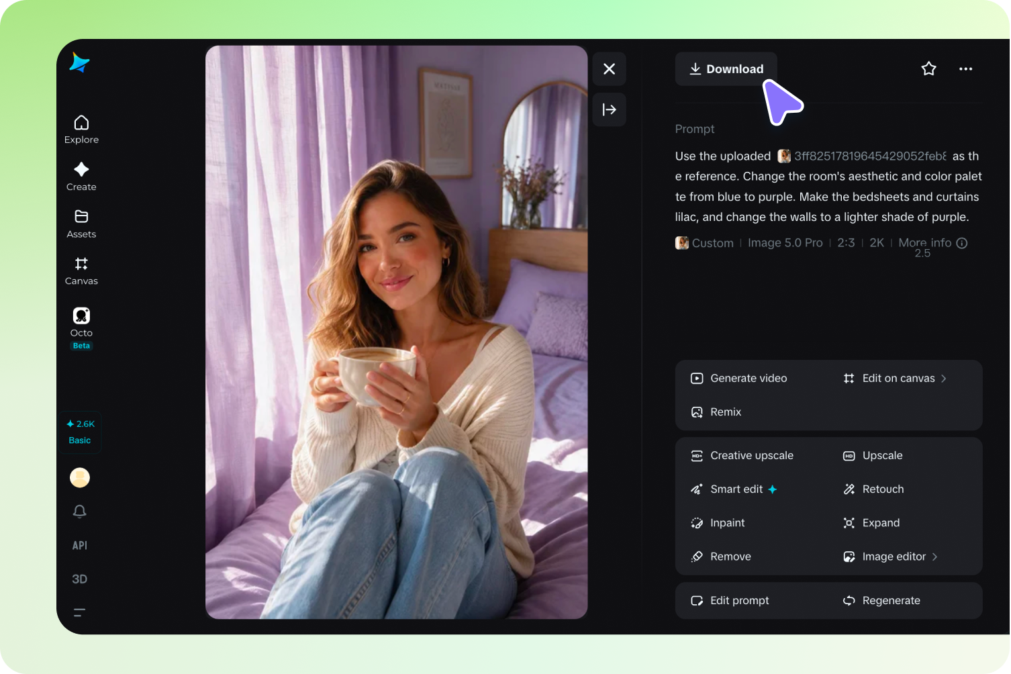Click the Custom model tag

point(705,243)
